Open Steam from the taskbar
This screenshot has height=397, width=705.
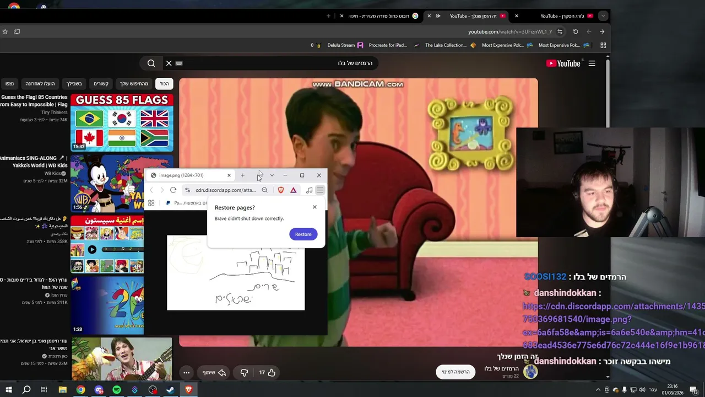(x=171, y=390)
